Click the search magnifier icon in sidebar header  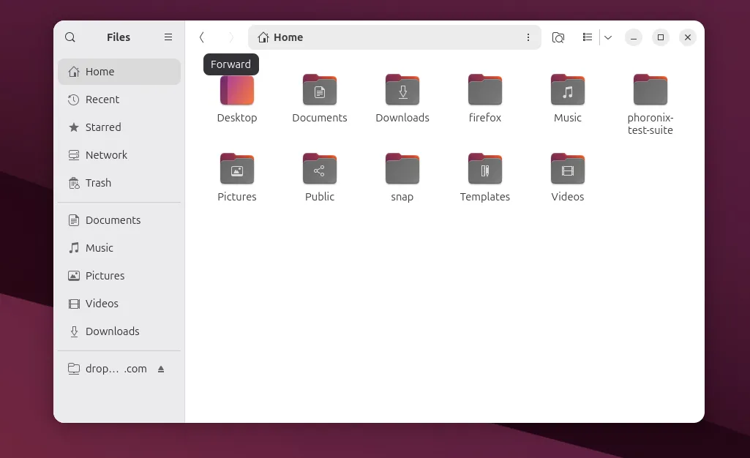tap(70, 37)
